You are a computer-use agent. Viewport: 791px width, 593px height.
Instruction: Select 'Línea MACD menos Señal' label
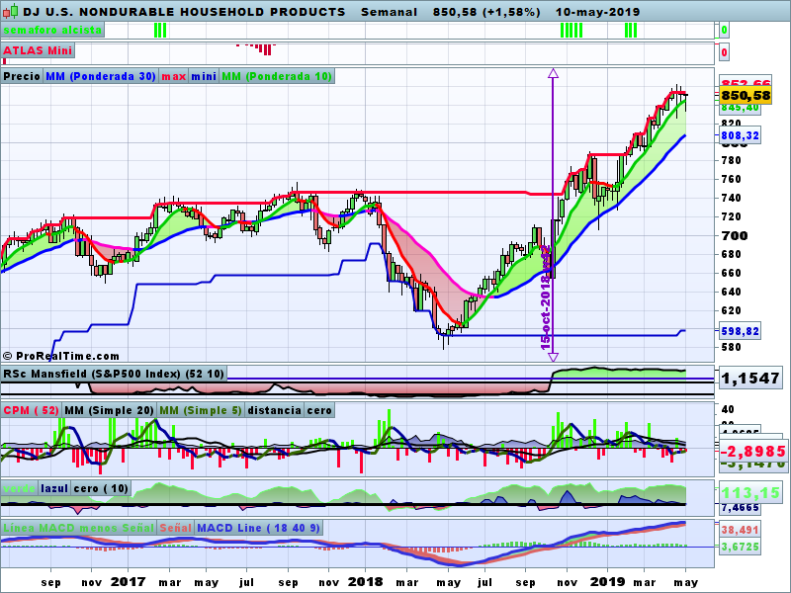[79, 528]
